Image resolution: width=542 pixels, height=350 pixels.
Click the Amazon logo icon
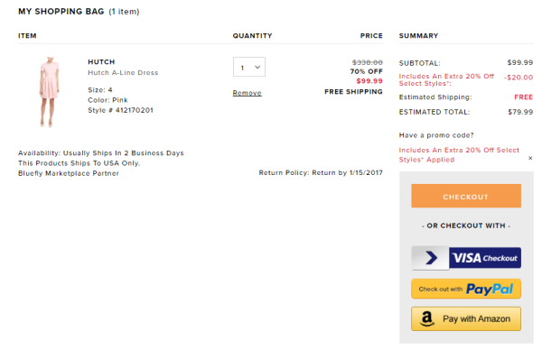coord(427,318)
